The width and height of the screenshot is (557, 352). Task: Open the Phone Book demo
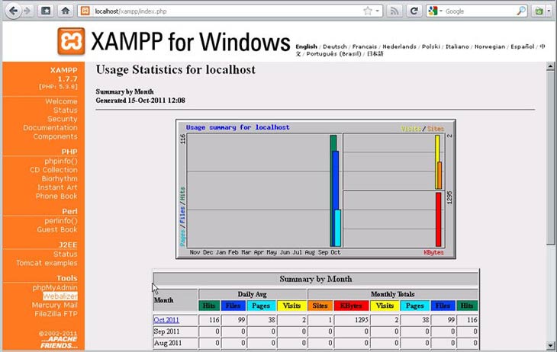pos(56,197)
